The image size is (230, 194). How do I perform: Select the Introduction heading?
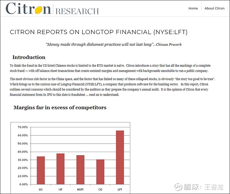(29, 57)
